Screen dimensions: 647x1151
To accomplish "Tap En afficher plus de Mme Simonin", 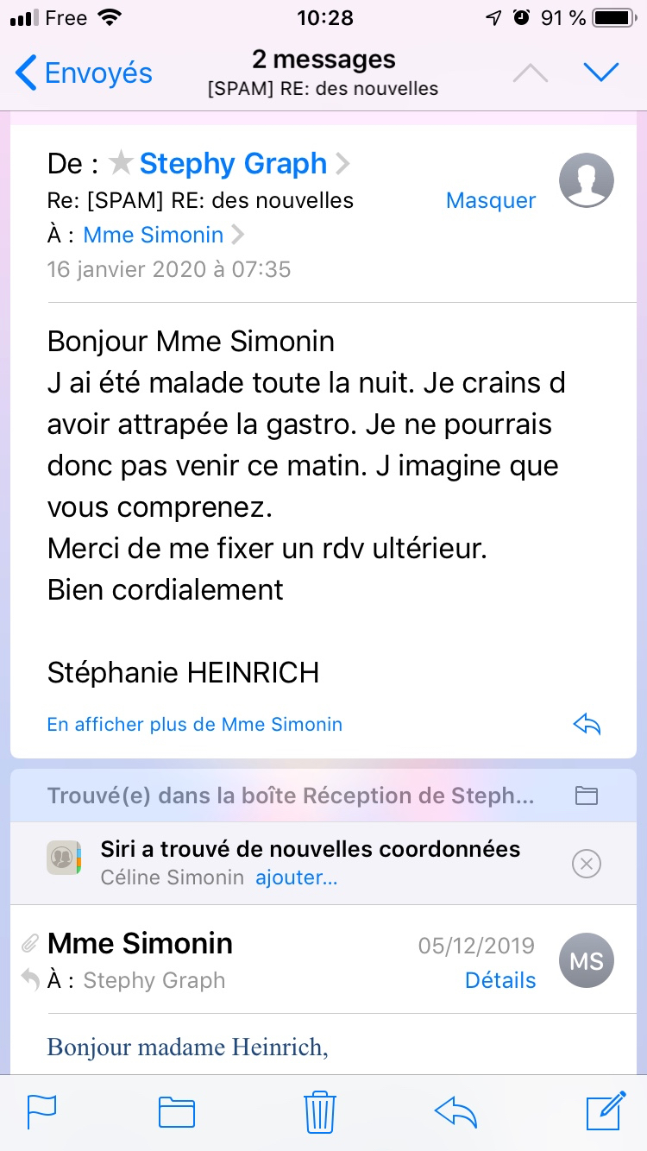I will tap(195, 725).
